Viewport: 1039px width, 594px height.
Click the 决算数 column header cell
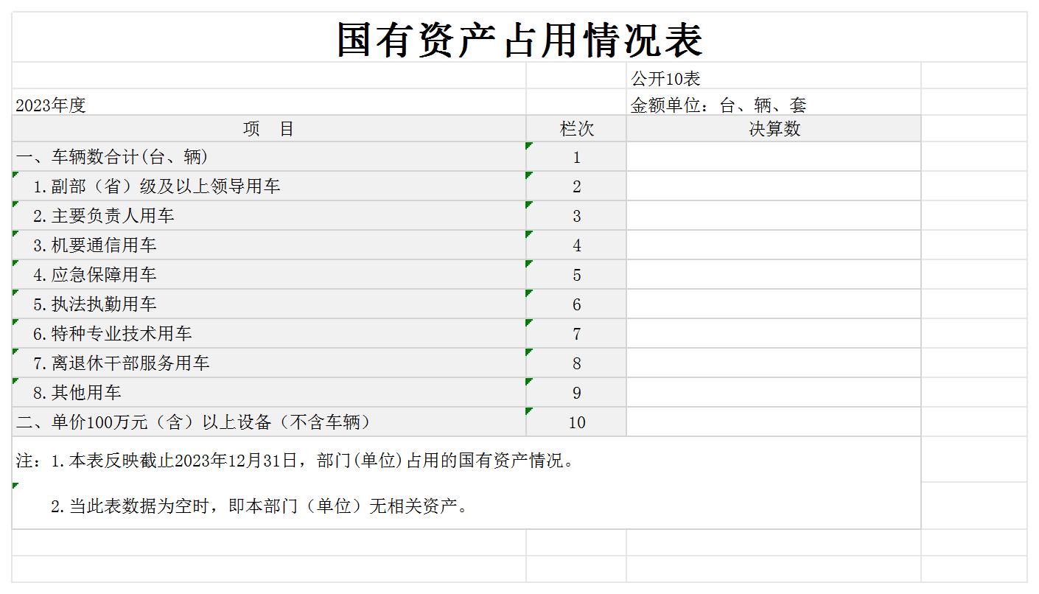point(773,129)
